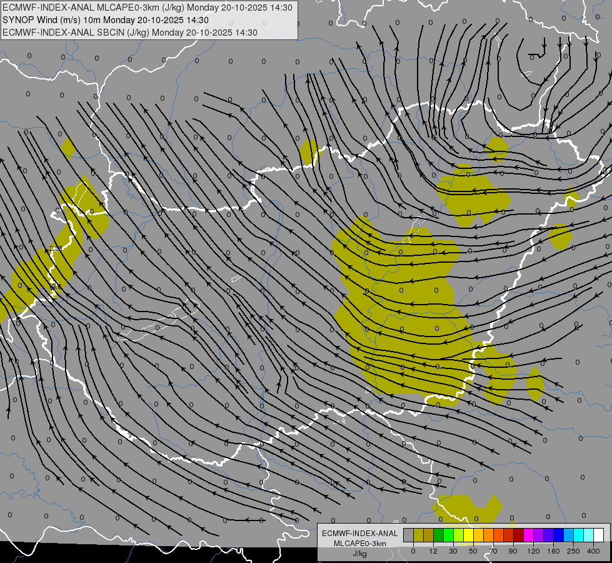Click the legend label 'ECMWF-INDEX-ANAL'

point(360,534)
